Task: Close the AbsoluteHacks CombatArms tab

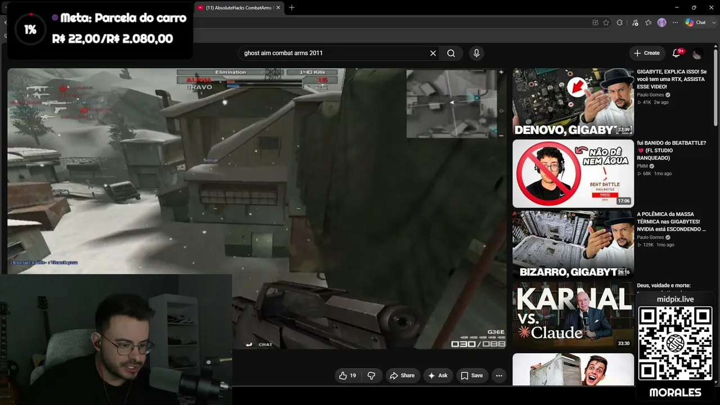Action: (x=278, y=8)
